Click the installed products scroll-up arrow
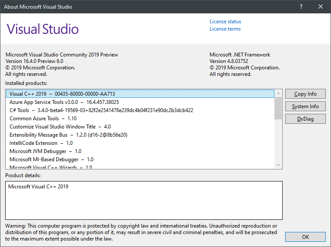 (278, 93)
